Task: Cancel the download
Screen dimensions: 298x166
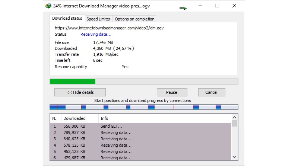Action: pyautogui.click(x=212, y=92)
